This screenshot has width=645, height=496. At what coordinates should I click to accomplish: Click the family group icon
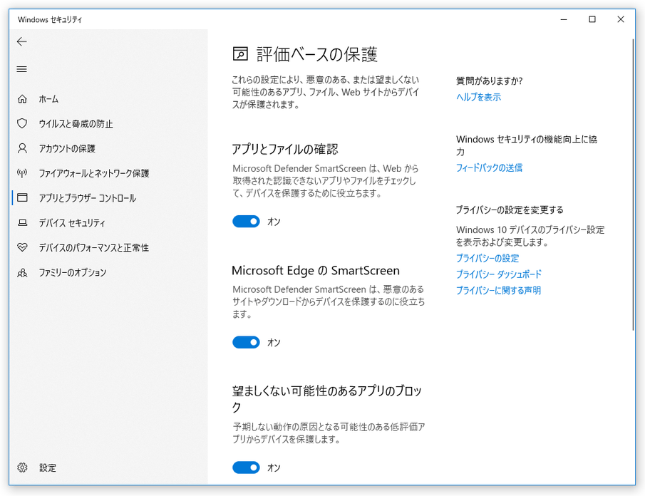pyautogui.click(x=22, y=273)
